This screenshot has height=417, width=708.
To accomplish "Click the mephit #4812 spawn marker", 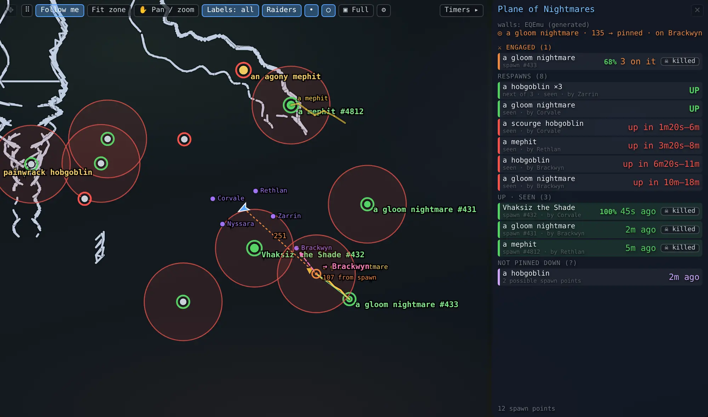I will [x=291, y=105].
